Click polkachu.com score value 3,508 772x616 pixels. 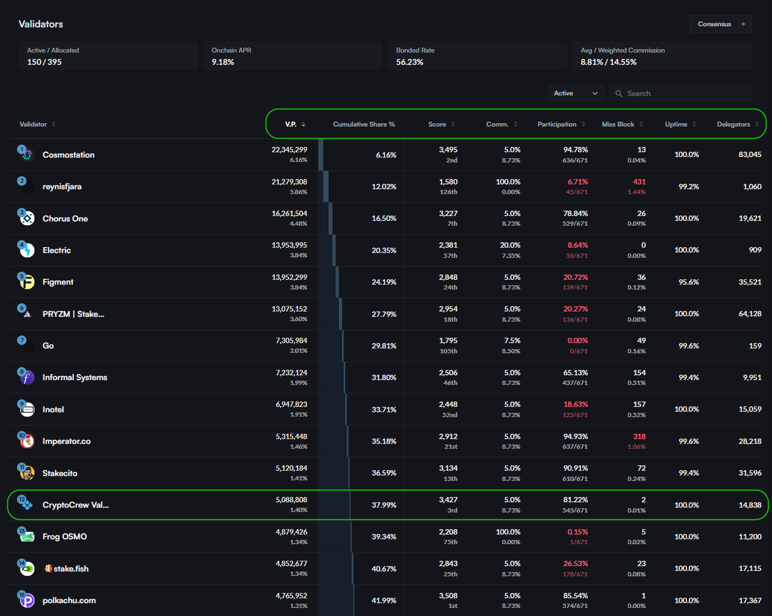(x=448, y=596)
